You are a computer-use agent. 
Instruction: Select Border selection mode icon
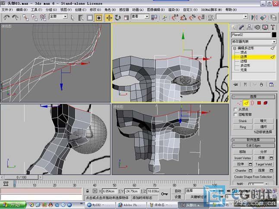[x=252, y=103]
